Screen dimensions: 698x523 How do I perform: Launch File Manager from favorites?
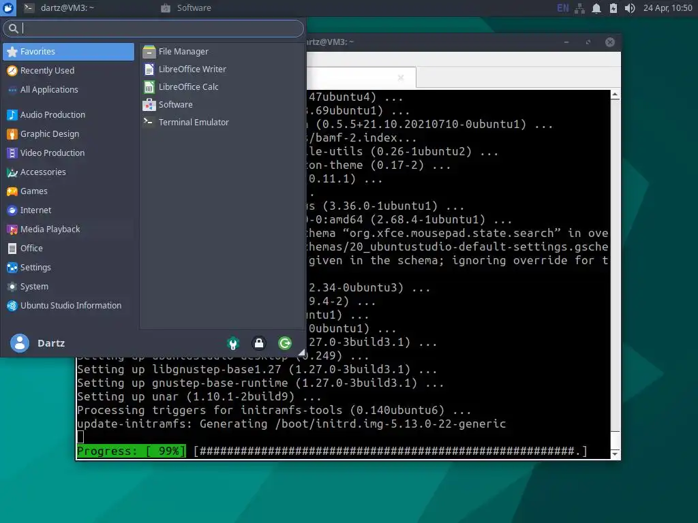click(222, 52)
